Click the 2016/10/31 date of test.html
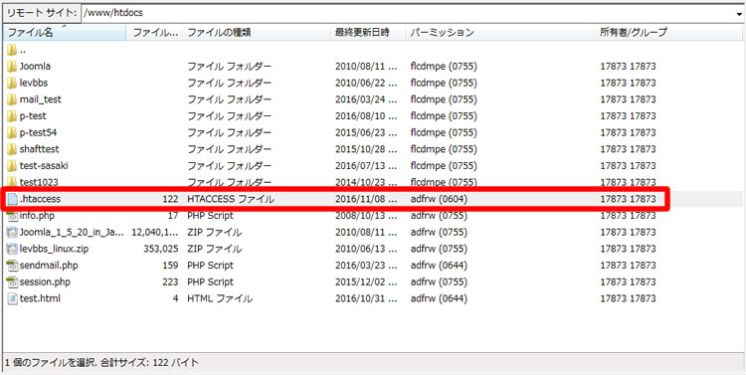 click(x=366, y=298)
